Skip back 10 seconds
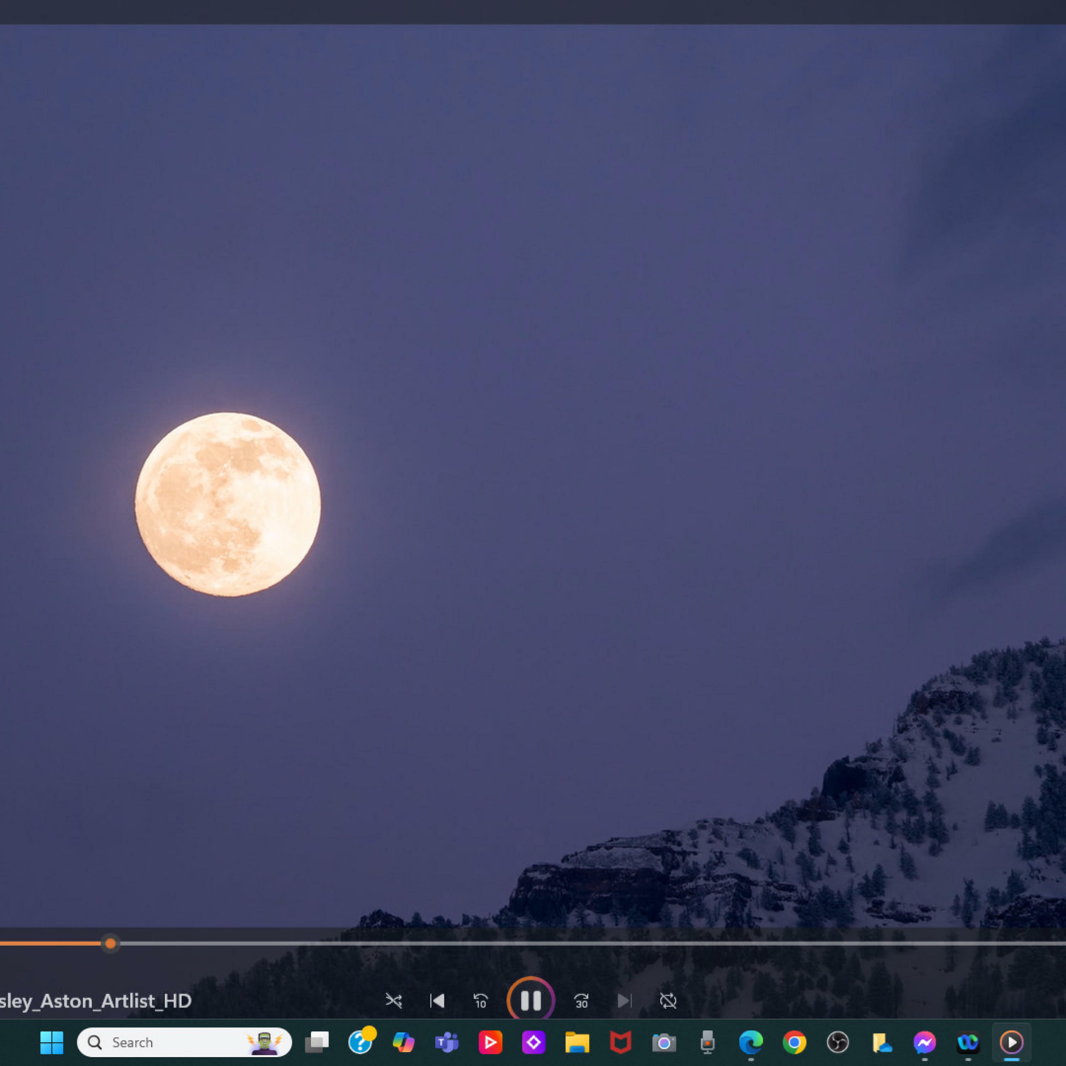 480,1000
